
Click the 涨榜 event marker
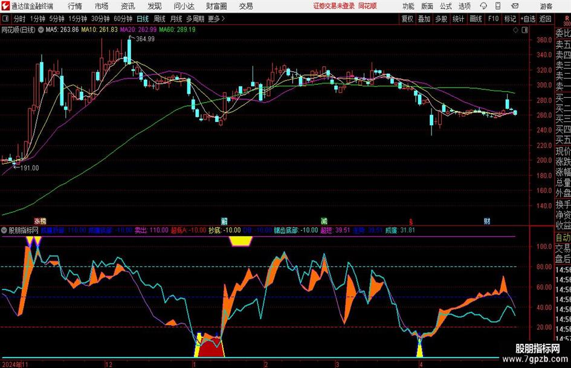[x=40, y=221]
